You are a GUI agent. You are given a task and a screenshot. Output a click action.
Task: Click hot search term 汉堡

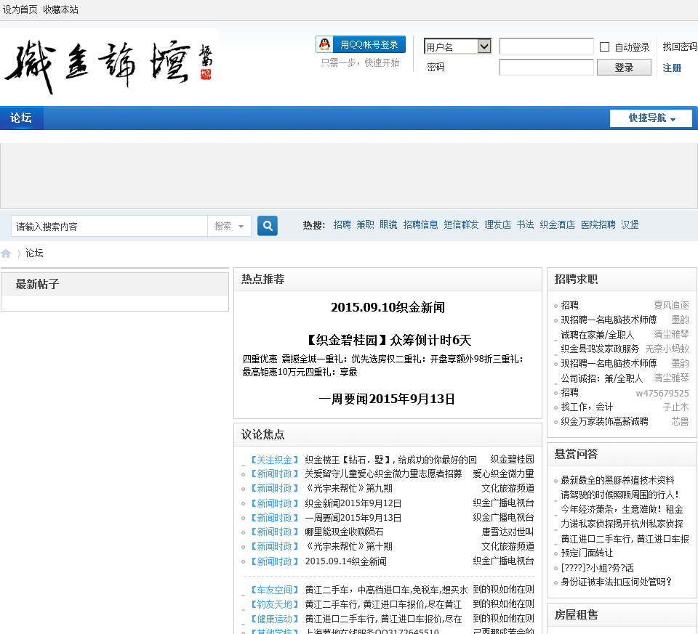[x=630, y=225]
